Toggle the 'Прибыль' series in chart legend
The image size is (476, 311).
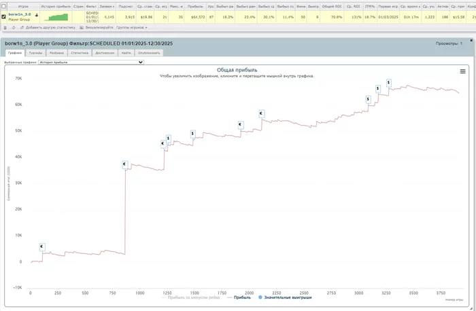(239, 297)
